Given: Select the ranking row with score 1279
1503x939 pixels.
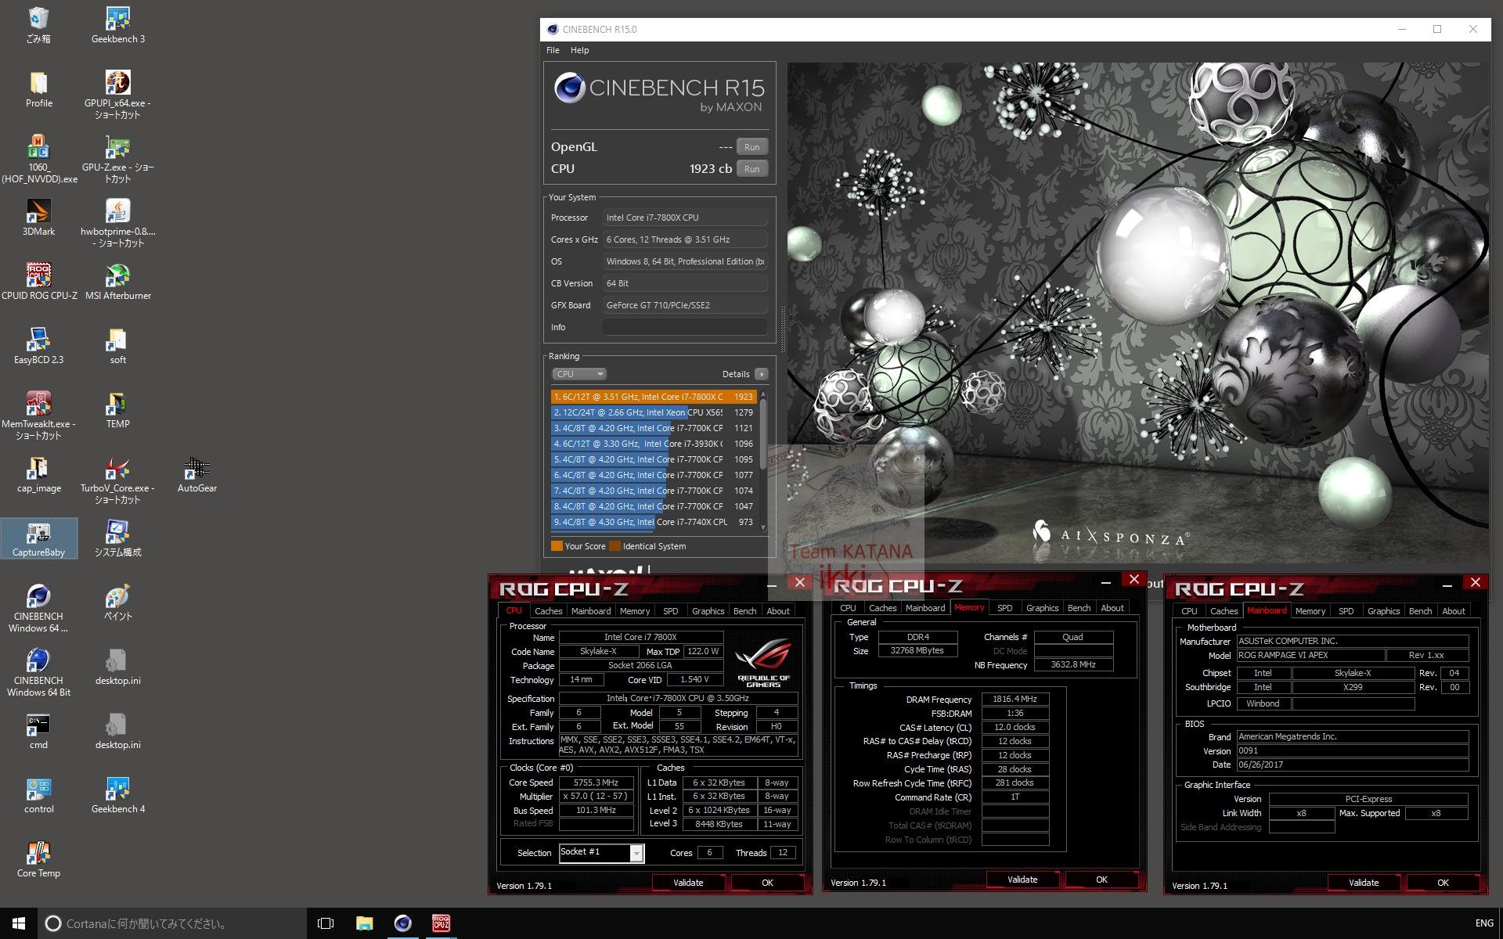Looking at the screenshot, I should 654,412.
